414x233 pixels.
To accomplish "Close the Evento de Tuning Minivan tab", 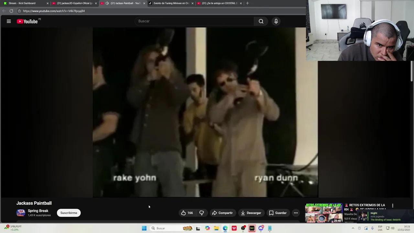I will click(192, 3).
